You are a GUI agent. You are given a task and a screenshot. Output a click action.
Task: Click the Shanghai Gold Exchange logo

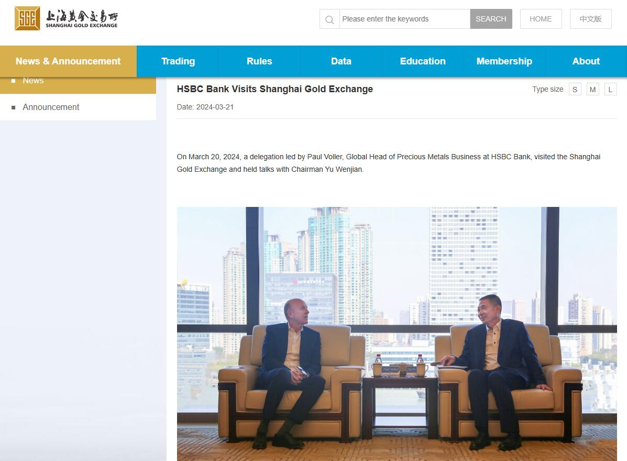coord(67,18)
